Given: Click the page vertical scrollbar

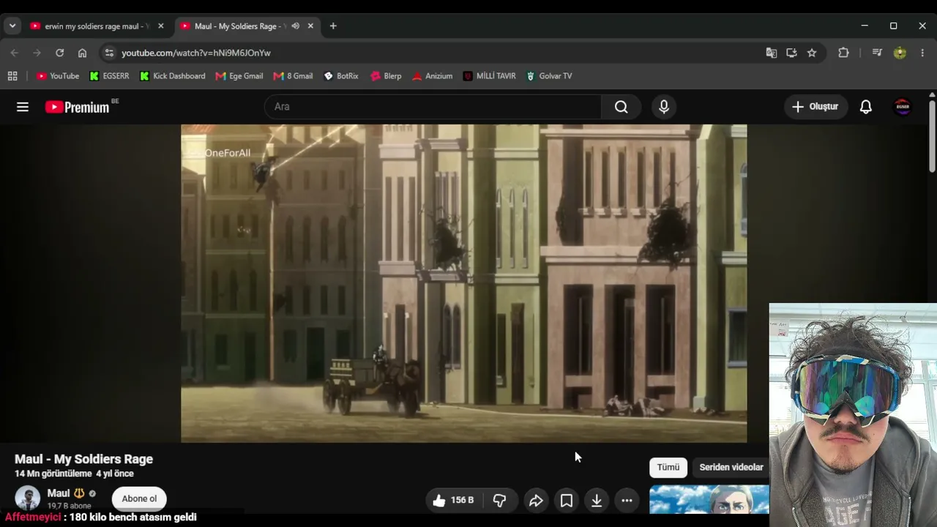Looking at the screenshot, I should pyautogui.click(x=932, y=137).
